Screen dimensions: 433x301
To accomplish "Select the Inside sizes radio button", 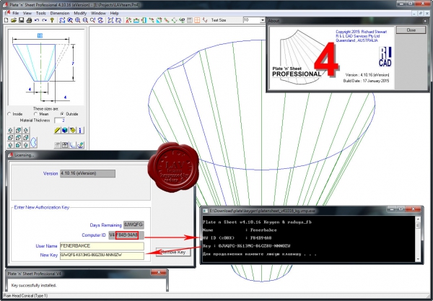I will (9, 114).
